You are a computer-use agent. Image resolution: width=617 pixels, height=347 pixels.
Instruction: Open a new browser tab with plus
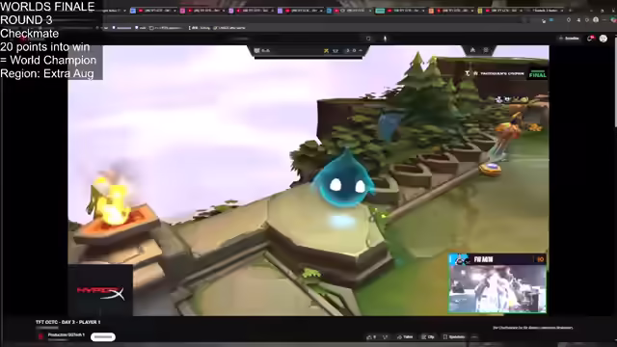coord(570,11)
